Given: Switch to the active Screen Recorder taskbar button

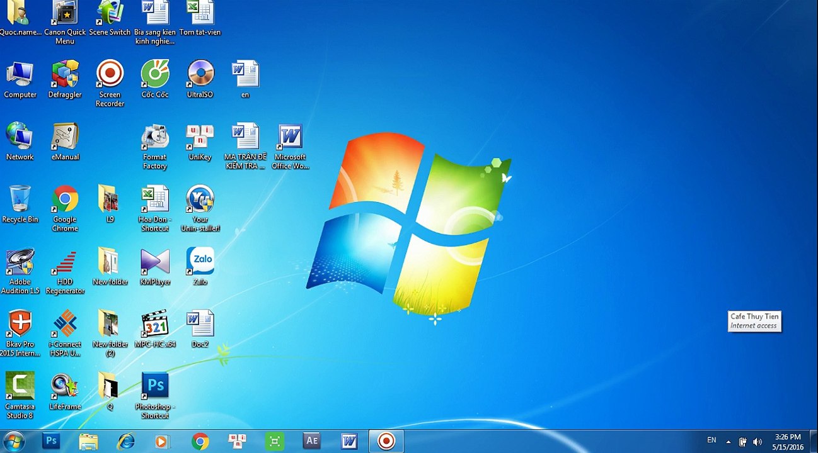Looking at the screenshot, I should tap(386, 441).
